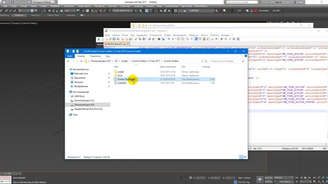Click the Notepad++ undo icon
The width and height of the screenshot is (328, 184).
pos(149,39)
